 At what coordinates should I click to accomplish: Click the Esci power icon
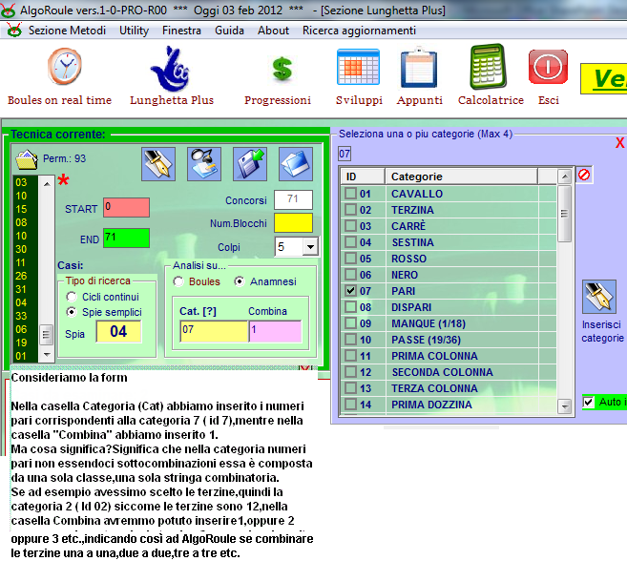548,67
